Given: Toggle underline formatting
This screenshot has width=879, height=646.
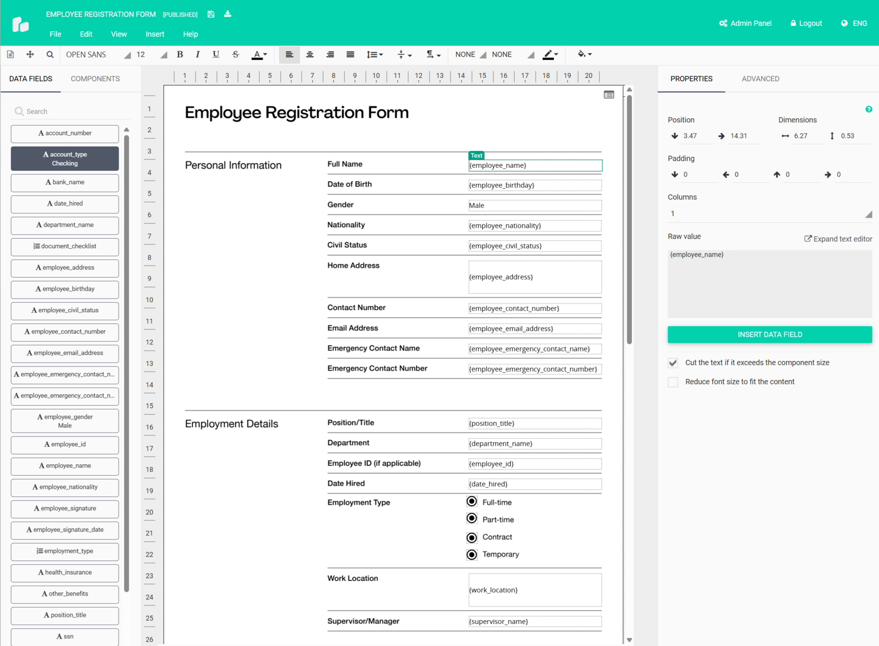Looking at the screenshot, I should click(x=216, y=54).
